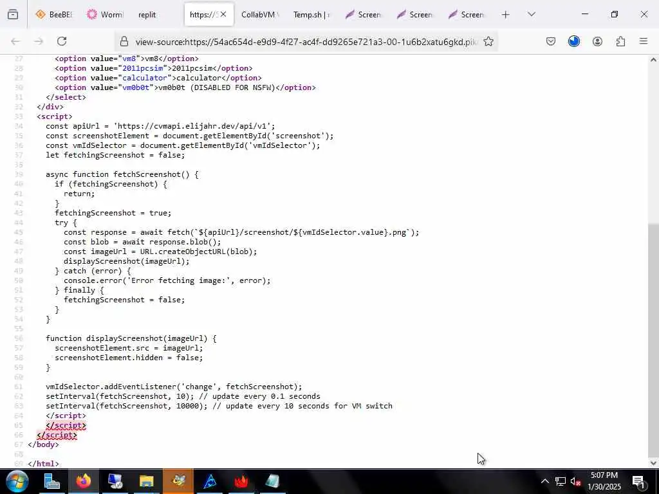Click the network tray icon
The height and width of the screenshot is (494, 659).
click(561, 481)
